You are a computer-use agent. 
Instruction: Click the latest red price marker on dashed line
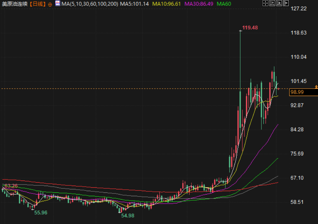[279, 89]
